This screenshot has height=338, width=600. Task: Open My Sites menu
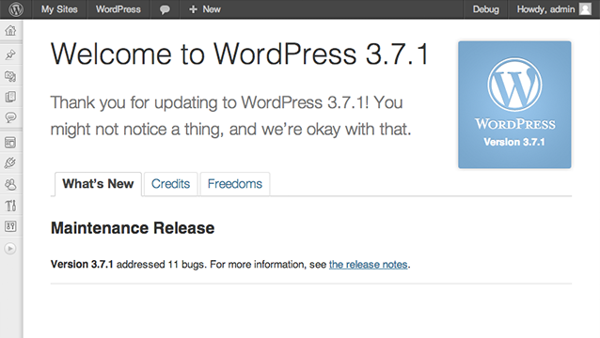click(59, 9)
